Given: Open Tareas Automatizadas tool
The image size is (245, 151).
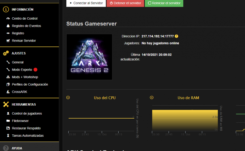Looking at the screenshot, I should point(27,135).
